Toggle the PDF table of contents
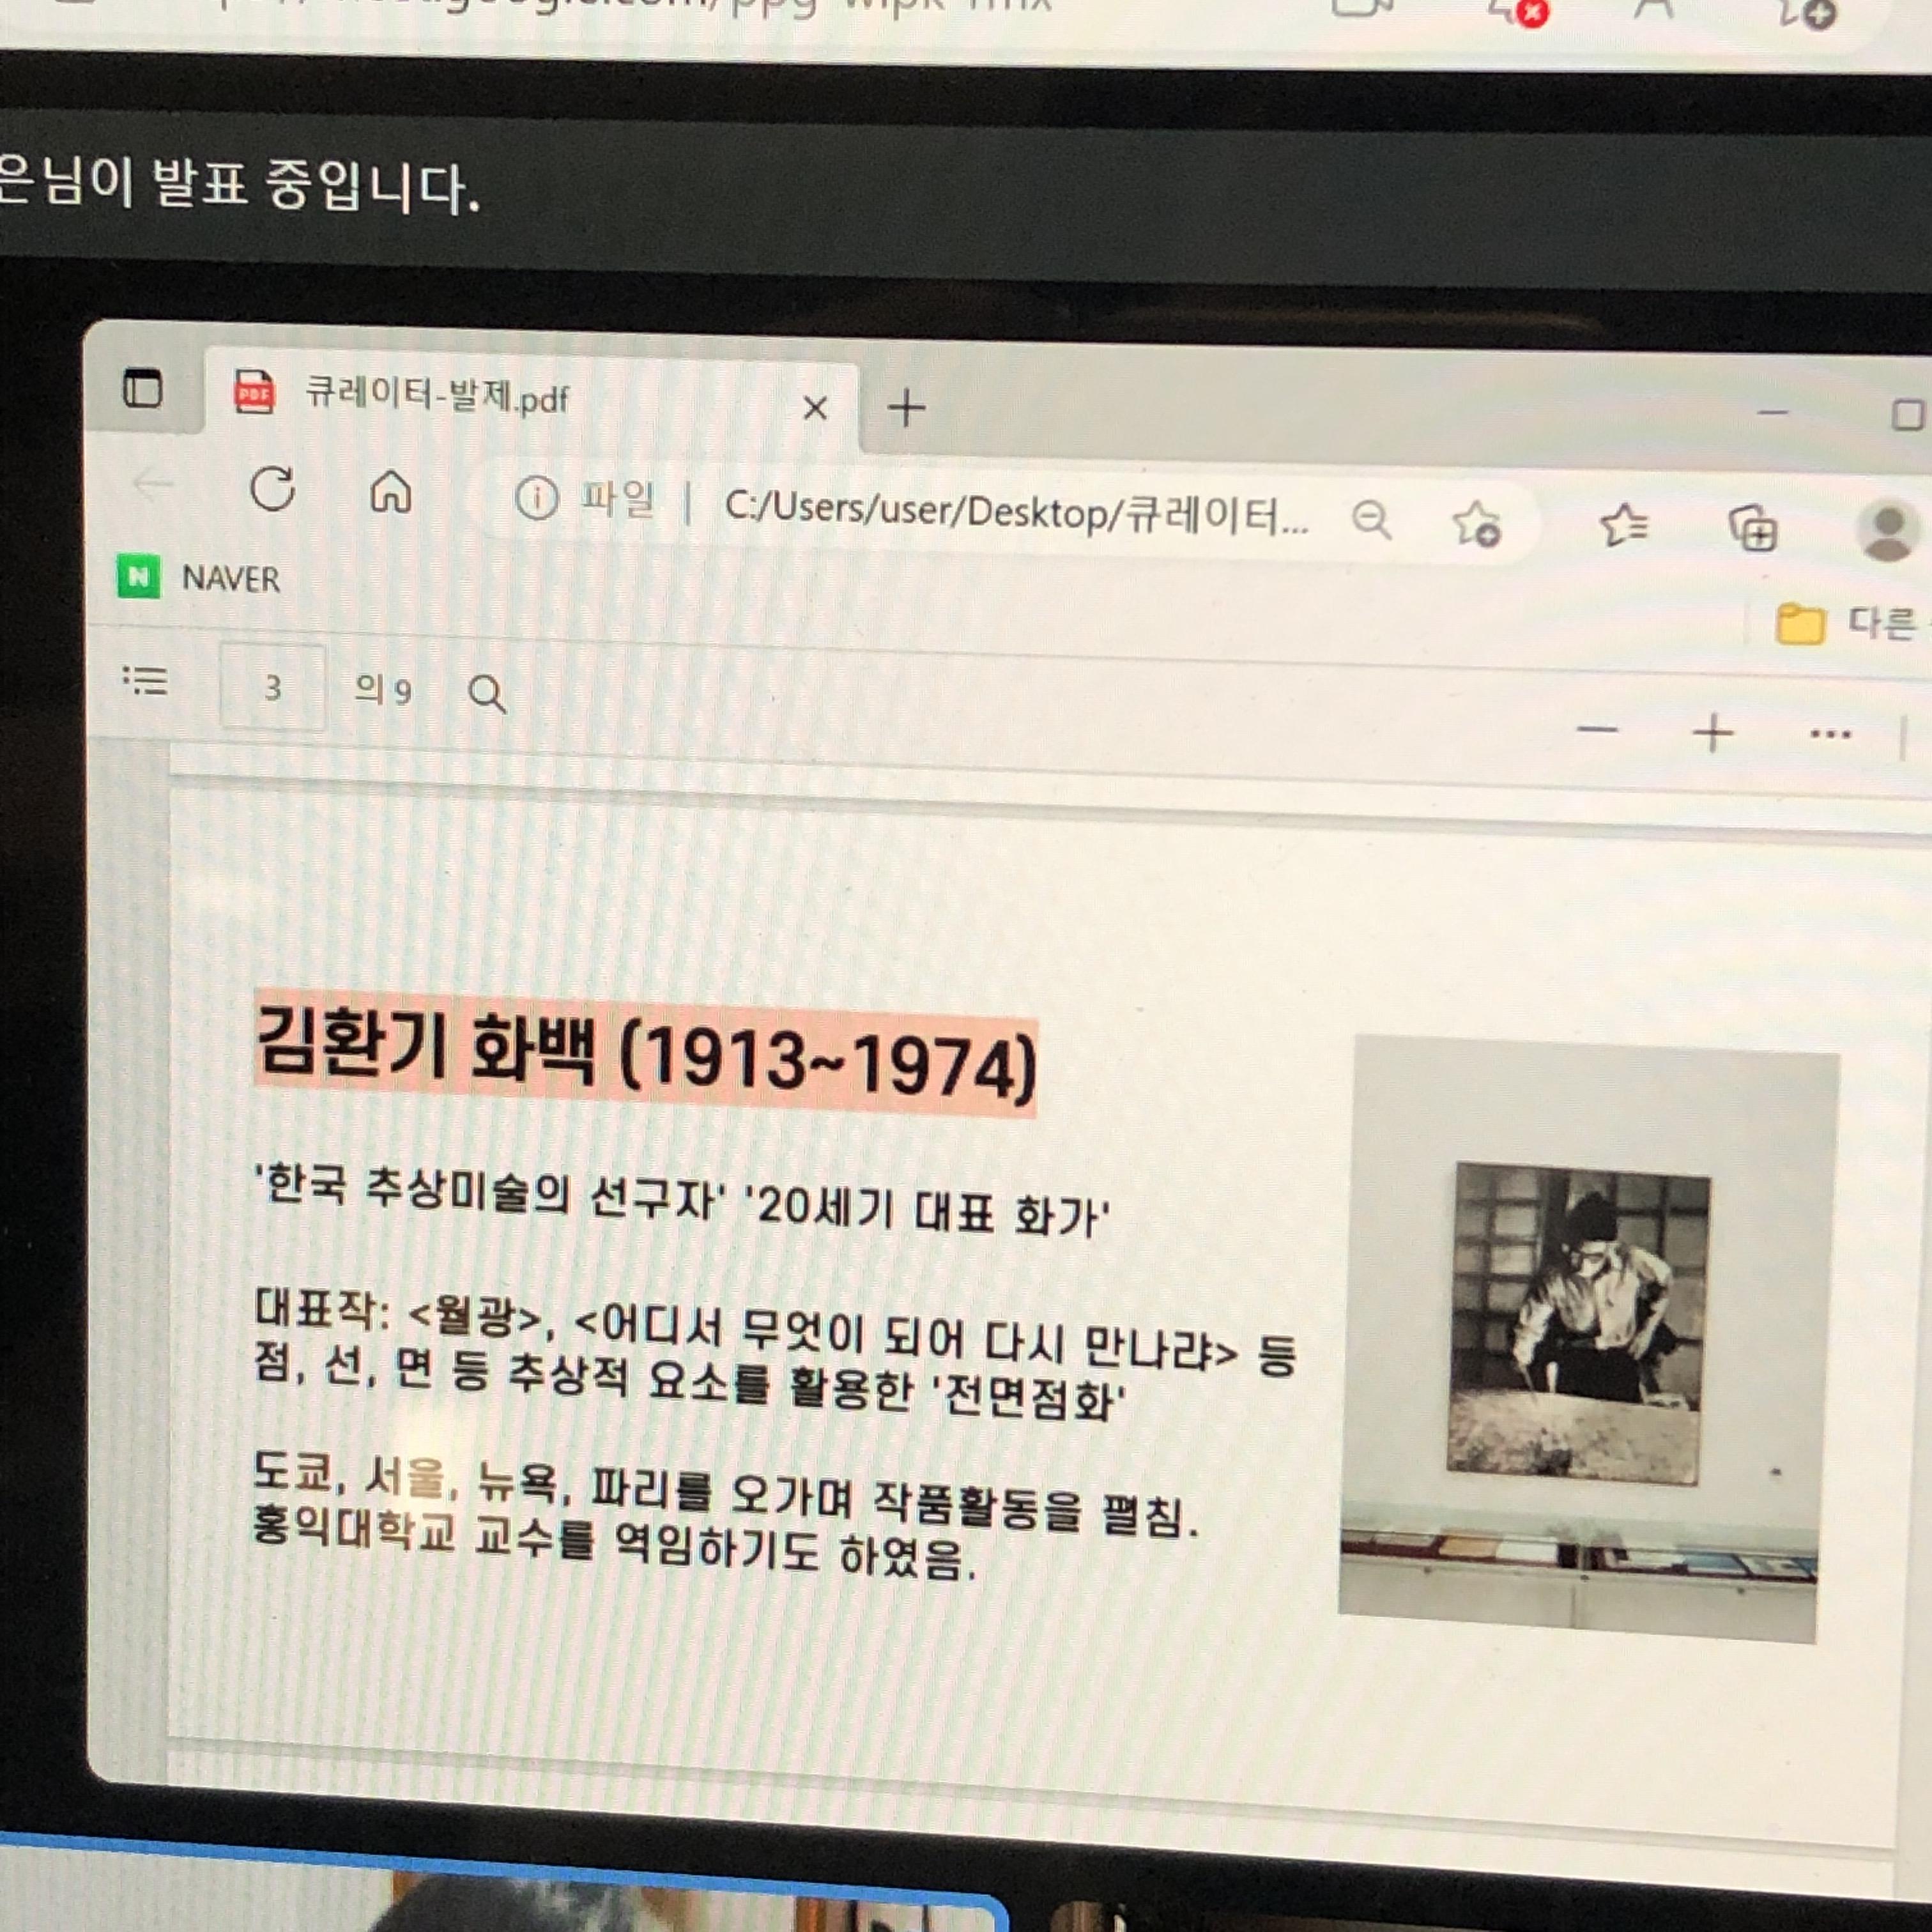This screenshot has width=1932, height=1932. pos(146,681)
